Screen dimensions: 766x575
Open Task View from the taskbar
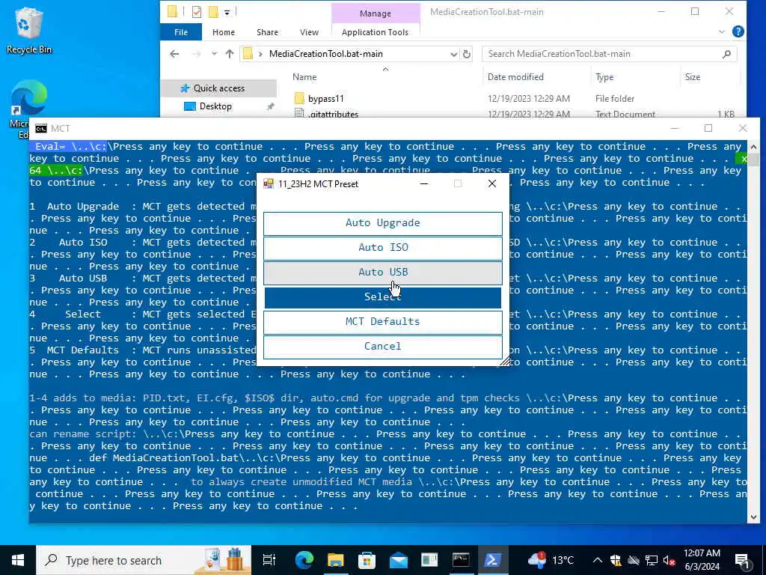[269, 560]
